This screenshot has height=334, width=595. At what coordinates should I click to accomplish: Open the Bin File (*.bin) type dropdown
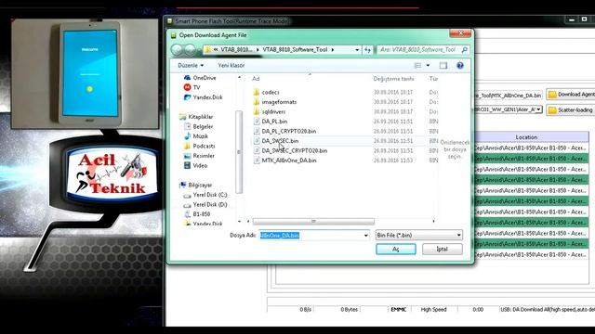(418, 235)
